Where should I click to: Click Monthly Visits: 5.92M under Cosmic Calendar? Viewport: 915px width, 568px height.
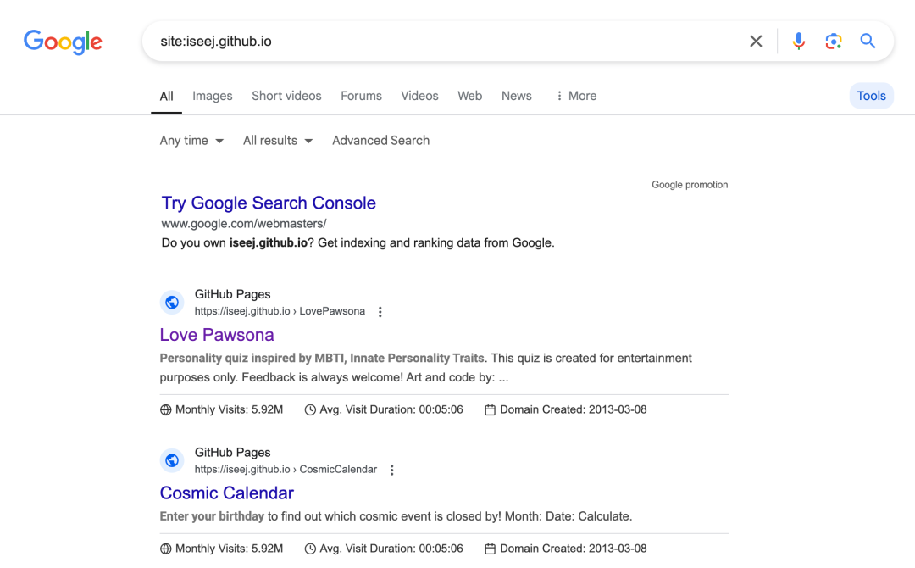tap(229, 549)
